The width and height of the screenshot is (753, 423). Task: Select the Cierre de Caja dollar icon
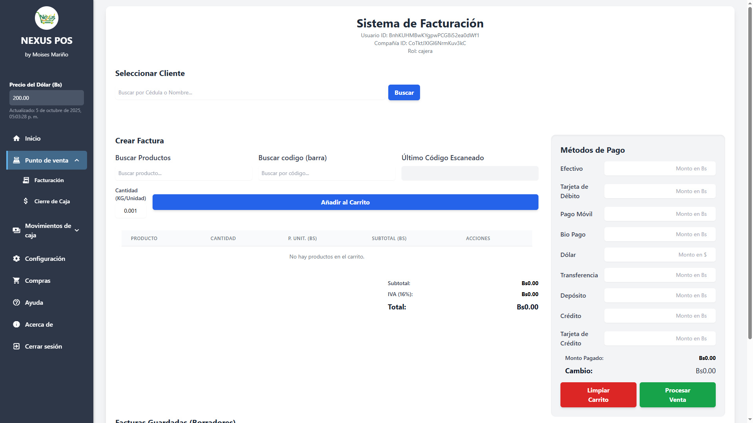[26, 201]
